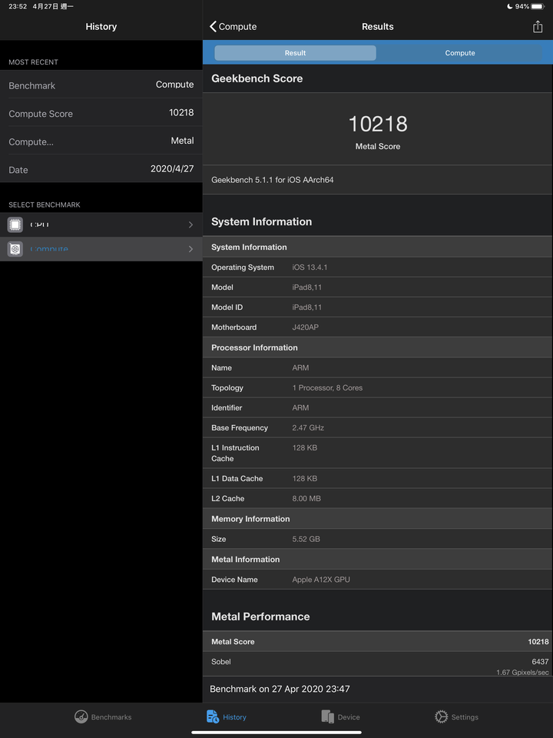The image size is (553, 738).
Task: Expand the CPU benchmark row chevron
Action: (x=190, y=224)
